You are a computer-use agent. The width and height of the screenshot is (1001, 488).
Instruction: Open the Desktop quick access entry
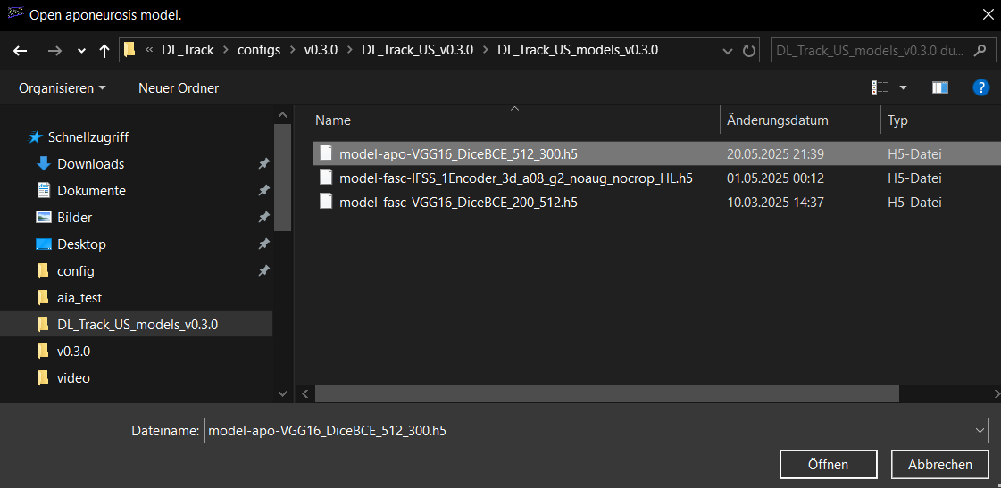point(81,244)
